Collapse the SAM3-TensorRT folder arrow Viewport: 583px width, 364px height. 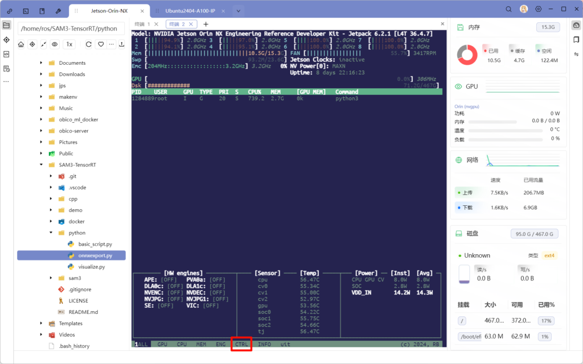click(41, 165)
